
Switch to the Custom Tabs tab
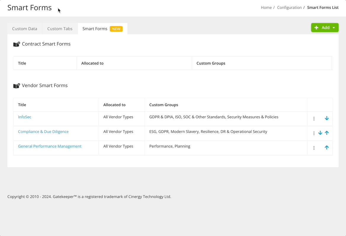coord(60,28)
